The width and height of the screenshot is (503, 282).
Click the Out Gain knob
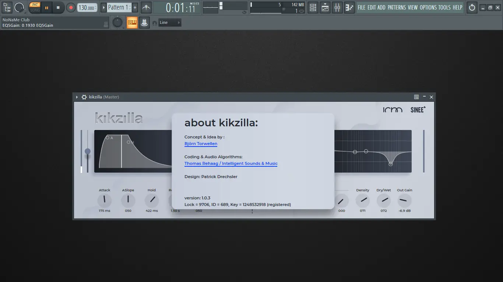(405, 200)
